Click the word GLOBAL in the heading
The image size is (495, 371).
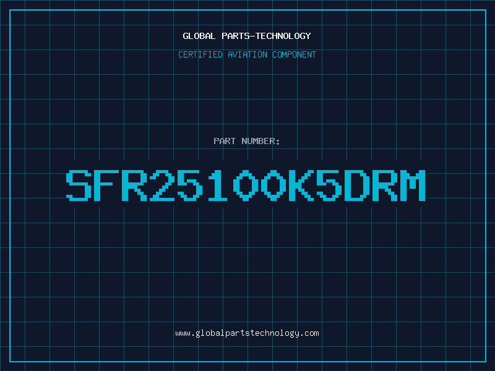click(199, 36)
